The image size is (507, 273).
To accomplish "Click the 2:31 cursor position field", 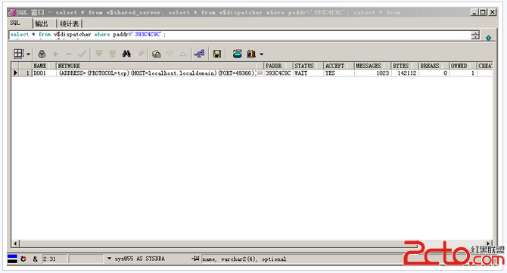I will (x=54, y=259).
